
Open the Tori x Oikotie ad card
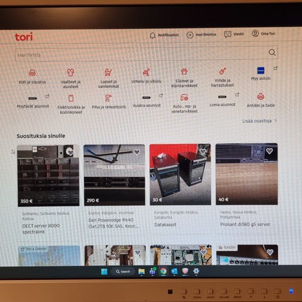(x=49, y=255)
